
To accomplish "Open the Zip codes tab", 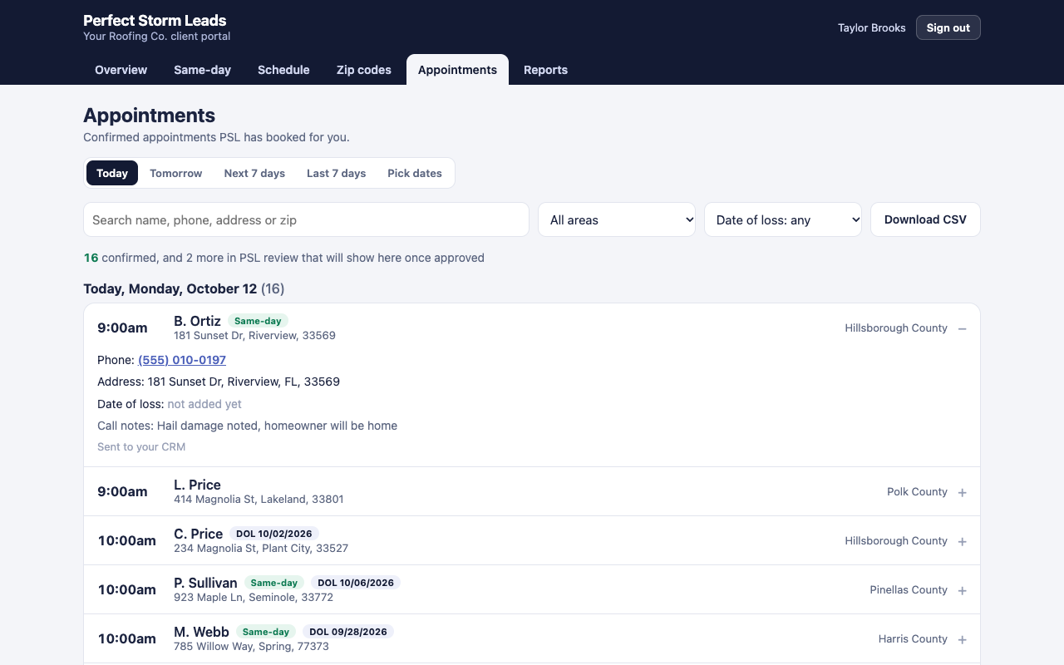I will point(363,70).
